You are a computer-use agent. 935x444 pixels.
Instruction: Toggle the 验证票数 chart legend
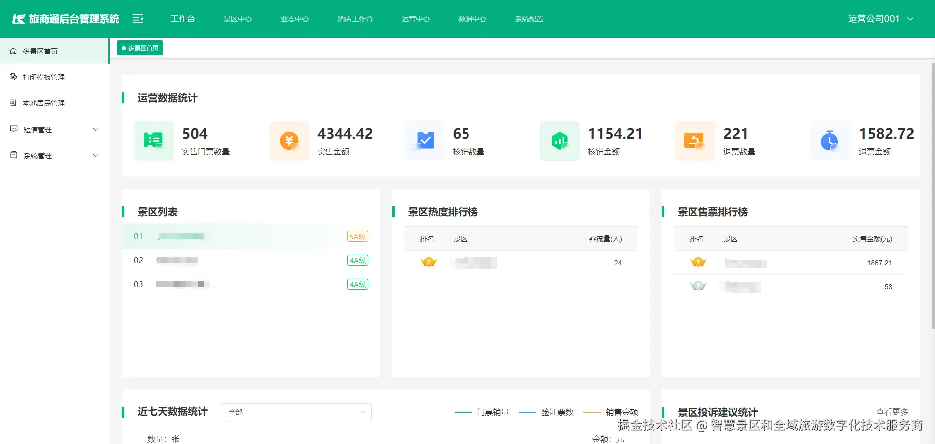[x=546, y=412]
